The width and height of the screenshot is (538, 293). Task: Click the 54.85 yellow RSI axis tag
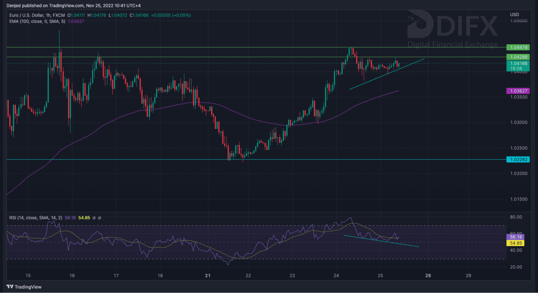(x=515, y=243)
